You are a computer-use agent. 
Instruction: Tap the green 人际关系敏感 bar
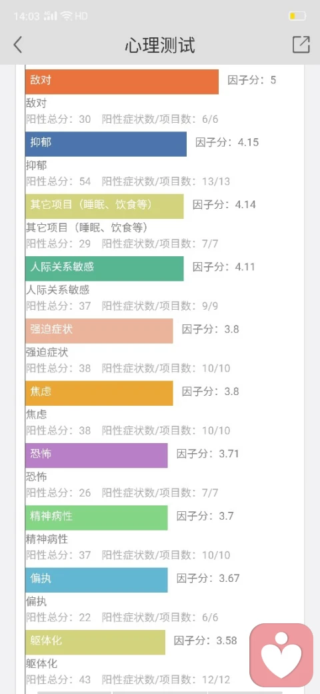click(104, 269)
